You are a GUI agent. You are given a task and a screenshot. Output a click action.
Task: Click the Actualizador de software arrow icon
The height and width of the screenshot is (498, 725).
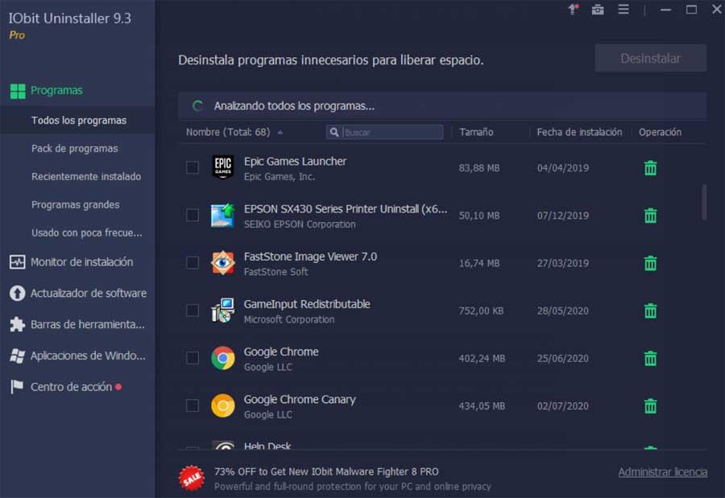(x=17, y=294)
